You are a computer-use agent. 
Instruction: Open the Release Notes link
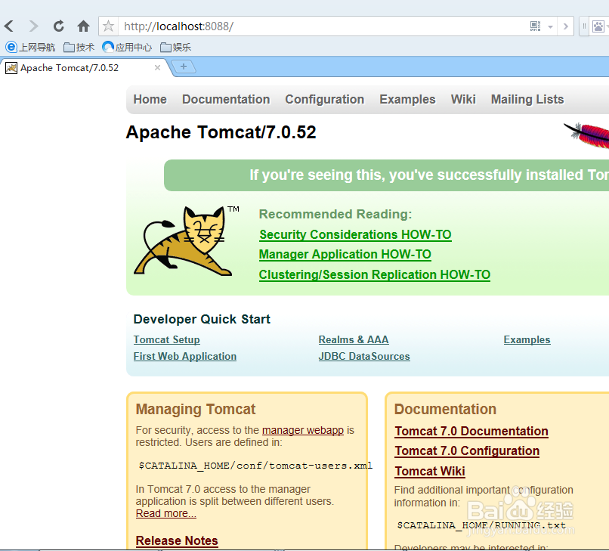coord(177,541)
